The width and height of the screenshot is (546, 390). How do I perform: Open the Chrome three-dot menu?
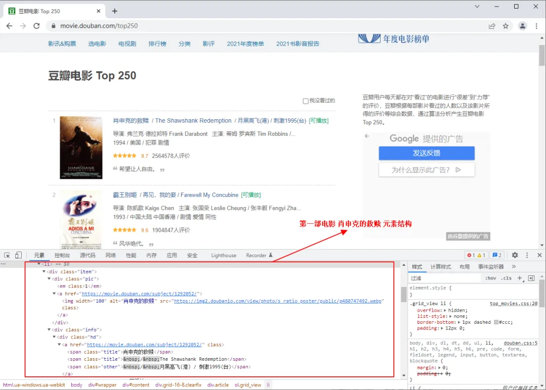536,26
